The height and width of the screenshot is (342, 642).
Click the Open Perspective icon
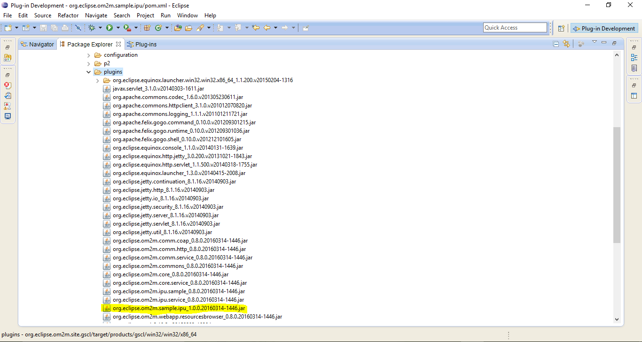(561, 28)
